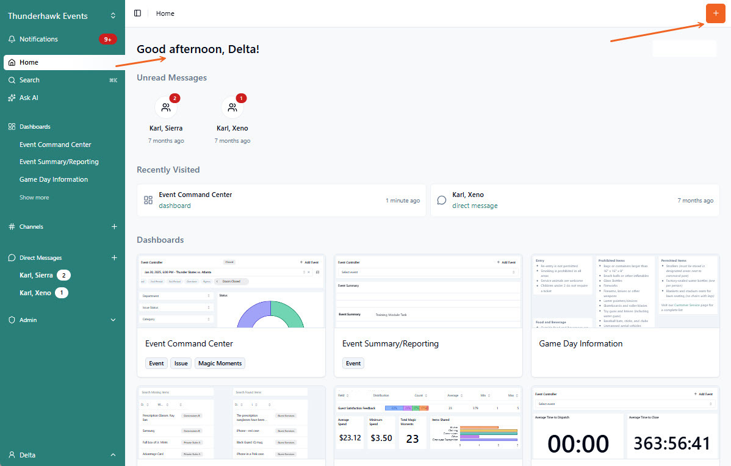Open Karl, Xeno unread message avatar
This screenshot has width=731, height=466.
232,107
